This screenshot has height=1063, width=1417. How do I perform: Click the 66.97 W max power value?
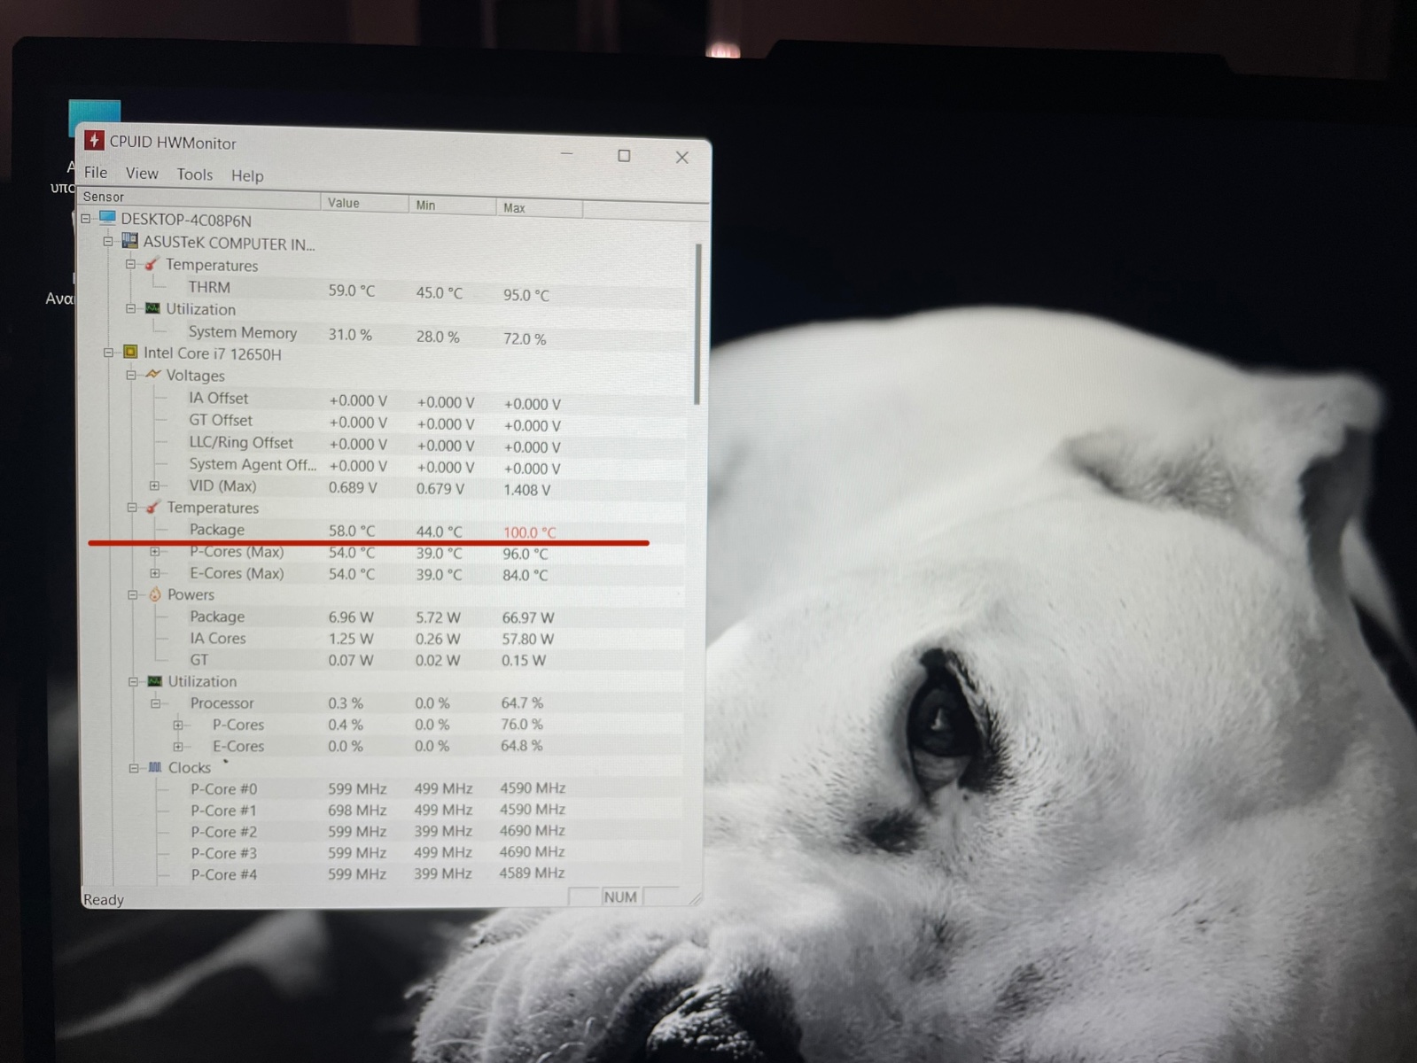coord(528,617)
